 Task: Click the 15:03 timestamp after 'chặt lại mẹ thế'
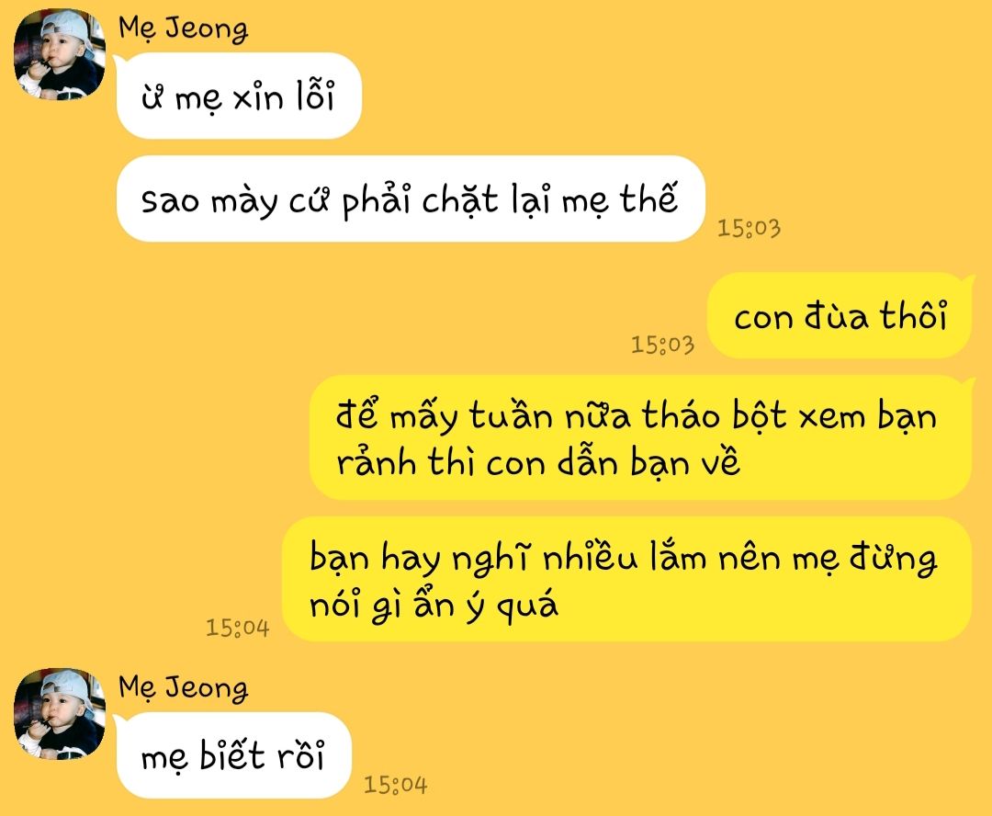click(750, 228)
